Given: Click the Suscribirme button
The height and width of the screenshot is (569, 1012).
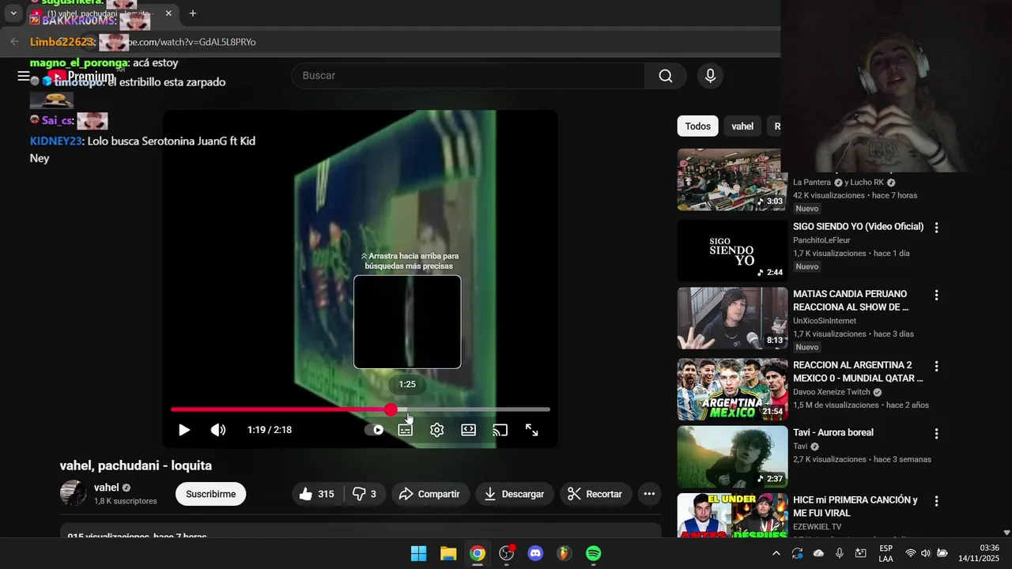Looking at the screenshot, I should [x=211, y=494].
